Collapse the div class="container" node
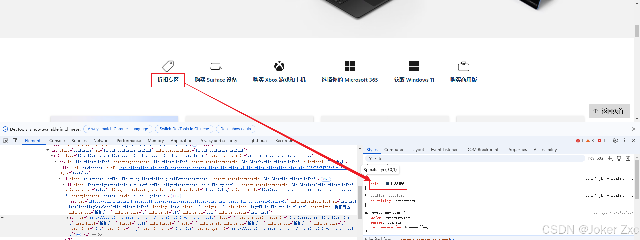Viewport: 640px width, 240px height. [48, 150]
